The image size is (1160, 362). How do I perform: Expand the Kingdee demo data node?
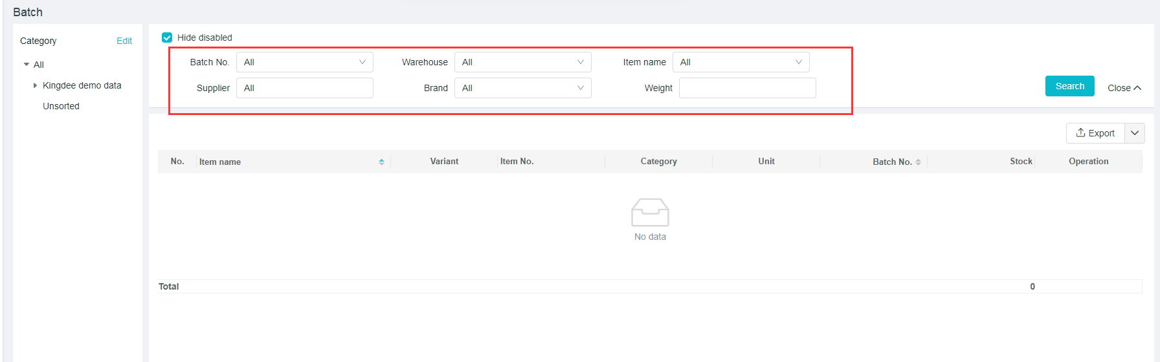pyautogui.click(x=35, y=85)
